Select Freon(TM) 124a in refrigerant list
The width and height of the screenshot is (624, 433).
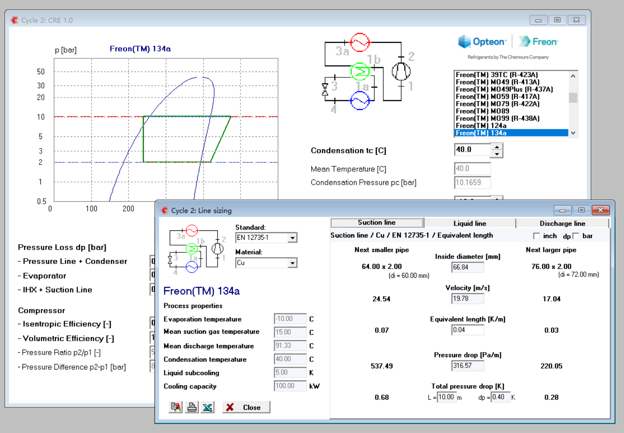pos(481,126)
